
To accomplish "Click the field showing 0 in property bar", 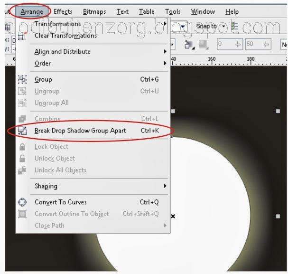I will [230, 44].
